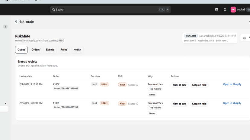Screen dimensions: 250x140
Task: Switch to the Events tab
Action: pos(50,50)
